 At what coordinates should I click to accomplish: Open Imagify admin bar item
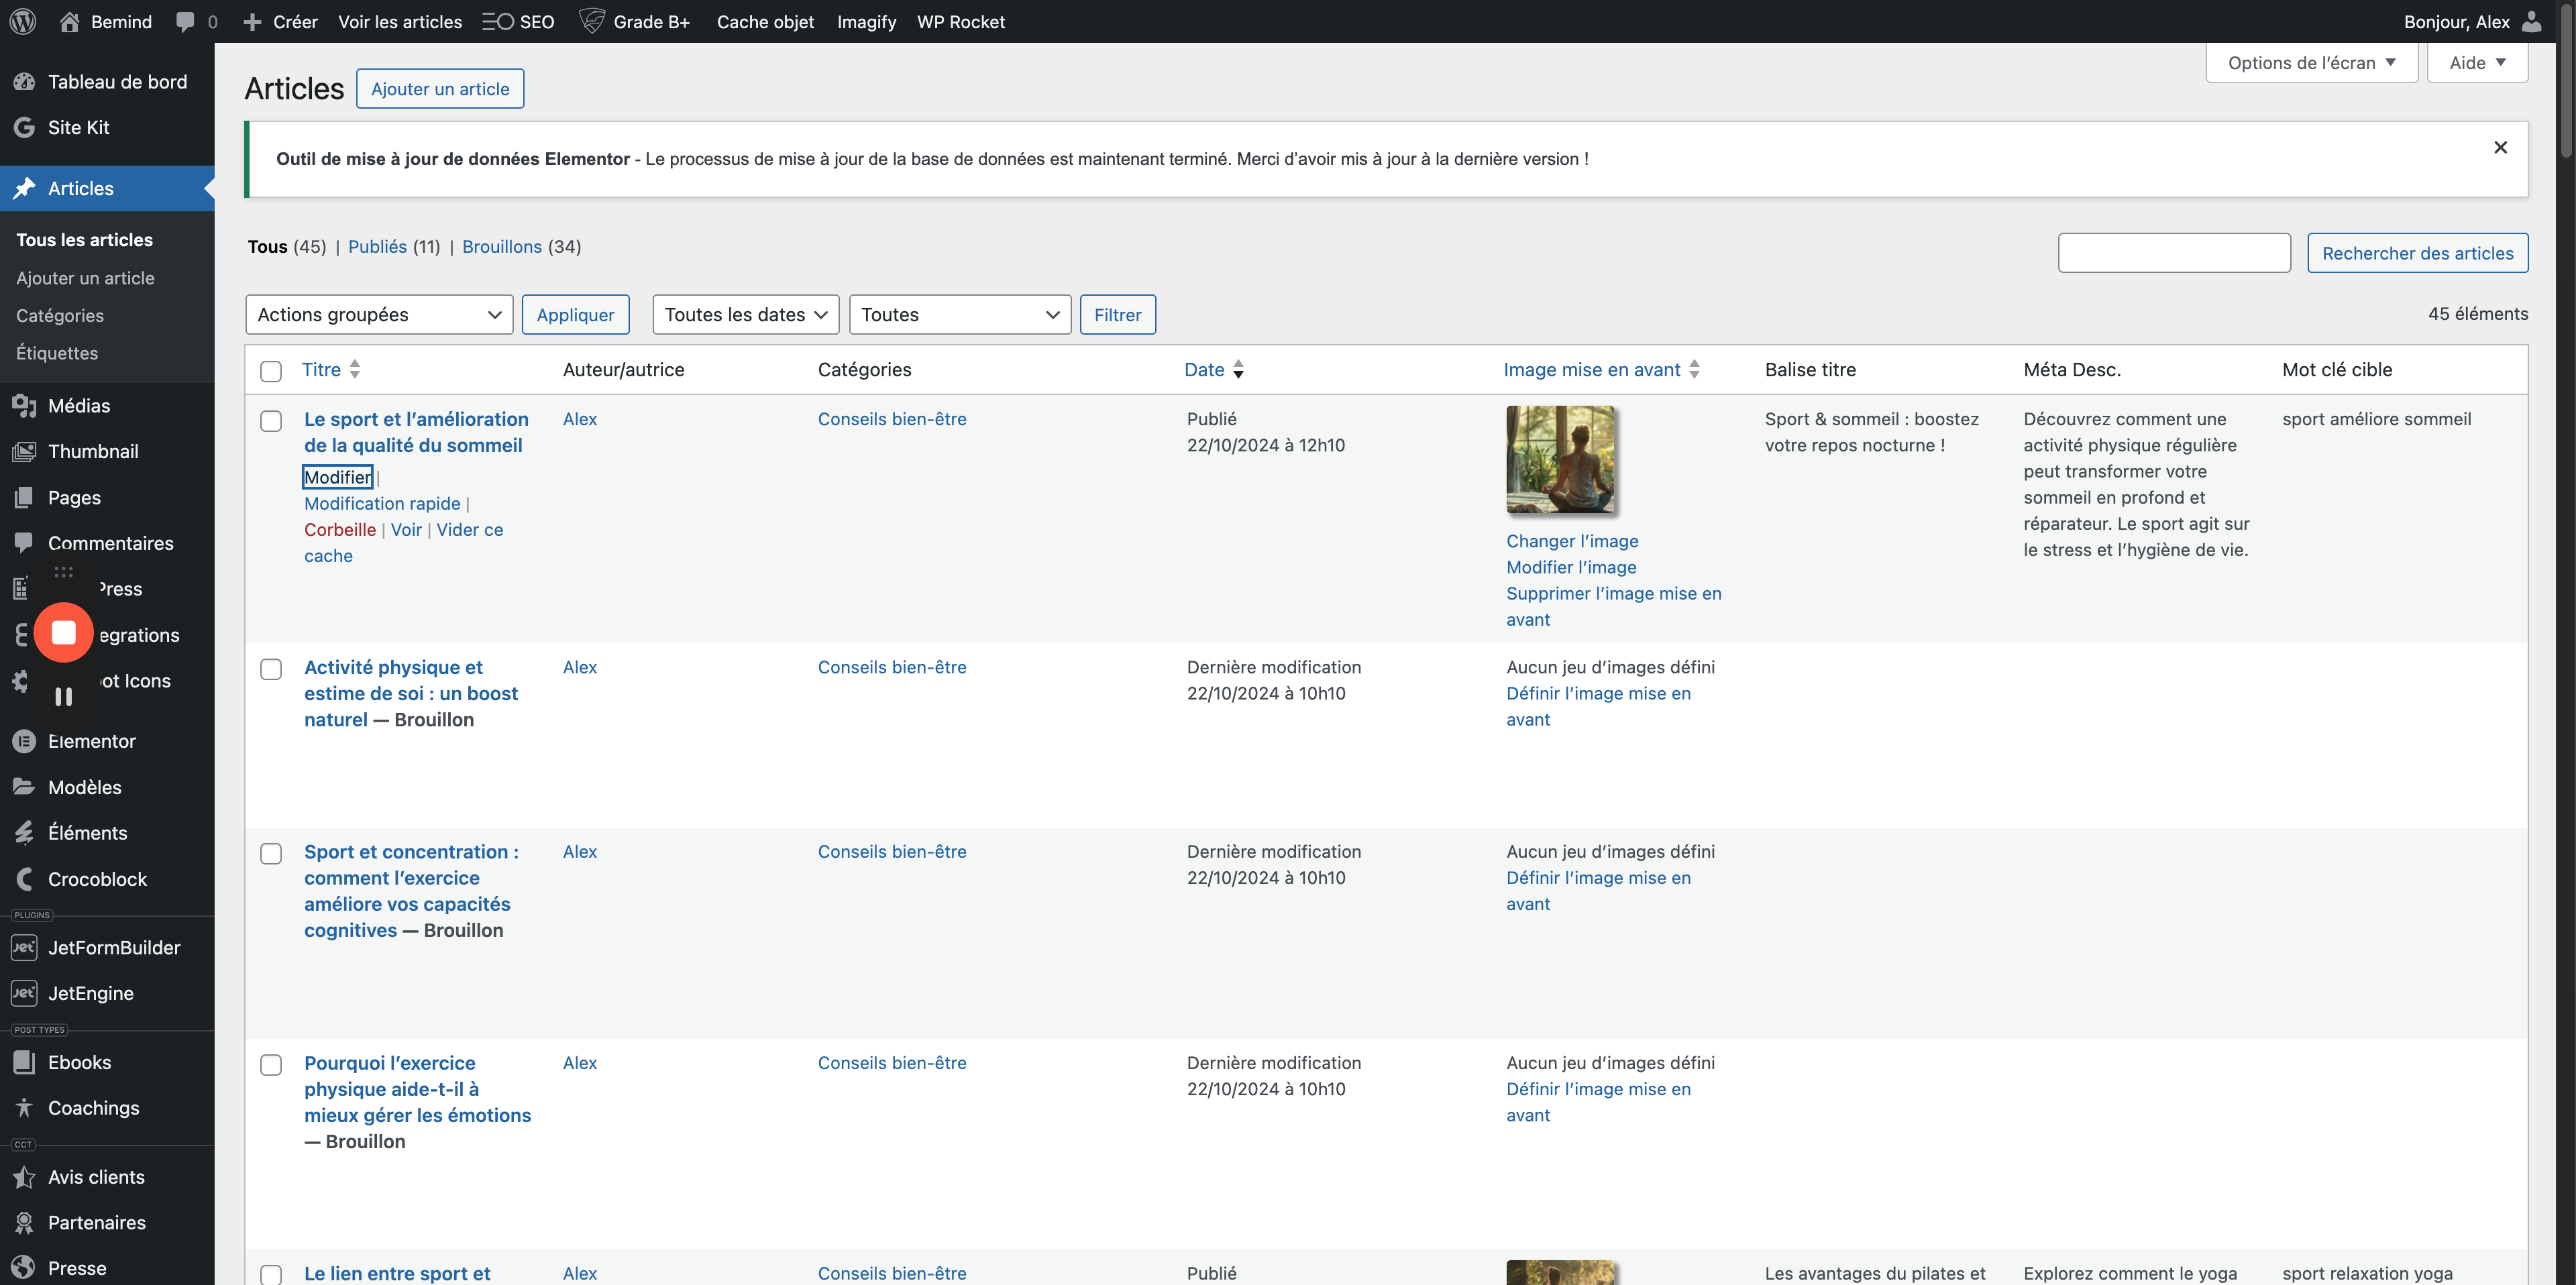pyautogui.click(x=866, y=21)
